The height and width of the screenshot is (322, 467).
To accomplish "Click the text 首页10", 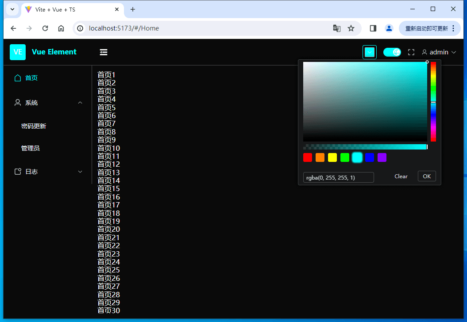I will coord(109,148).
